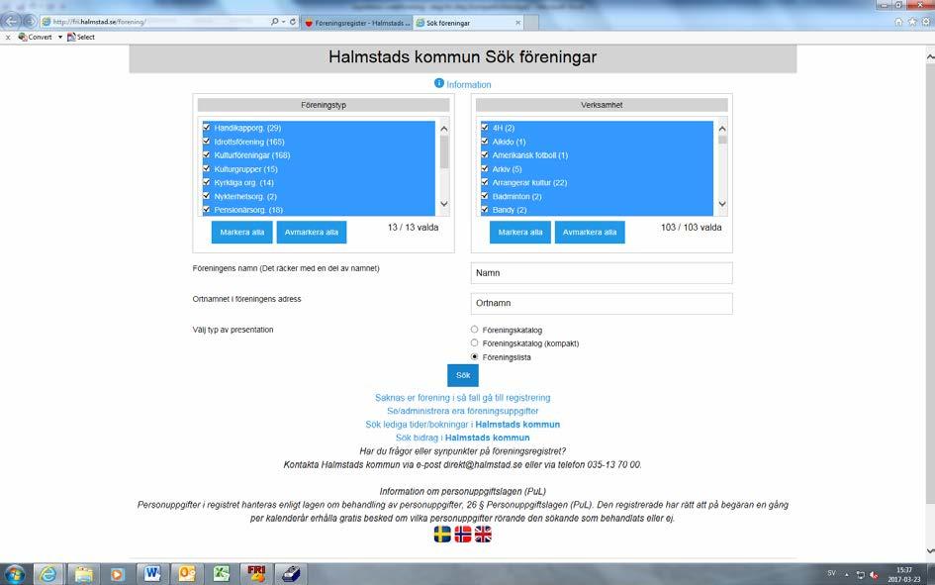Open the Favorites star icon
Screen dimensions: 935x585
(912, 22)
